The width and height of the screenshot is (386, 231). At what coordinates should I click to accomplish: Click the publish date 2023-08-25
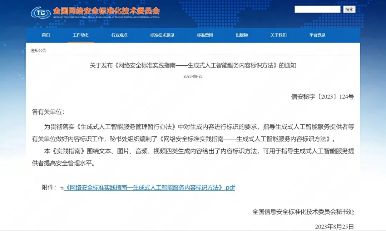[193, 76]
